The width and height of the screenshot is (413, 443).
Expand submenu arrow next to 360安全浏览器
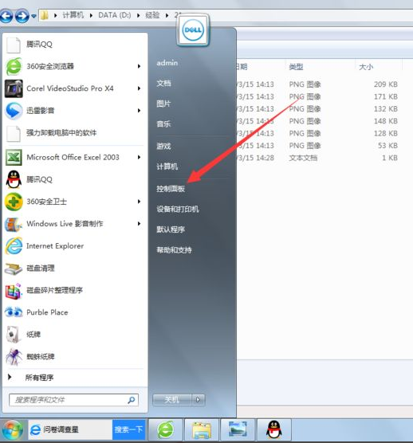click(x=139, y=66)
